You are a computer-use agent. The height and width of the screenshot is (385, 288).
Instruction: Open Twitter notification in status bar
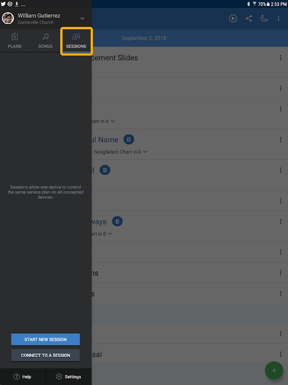(x=3, y=4)
